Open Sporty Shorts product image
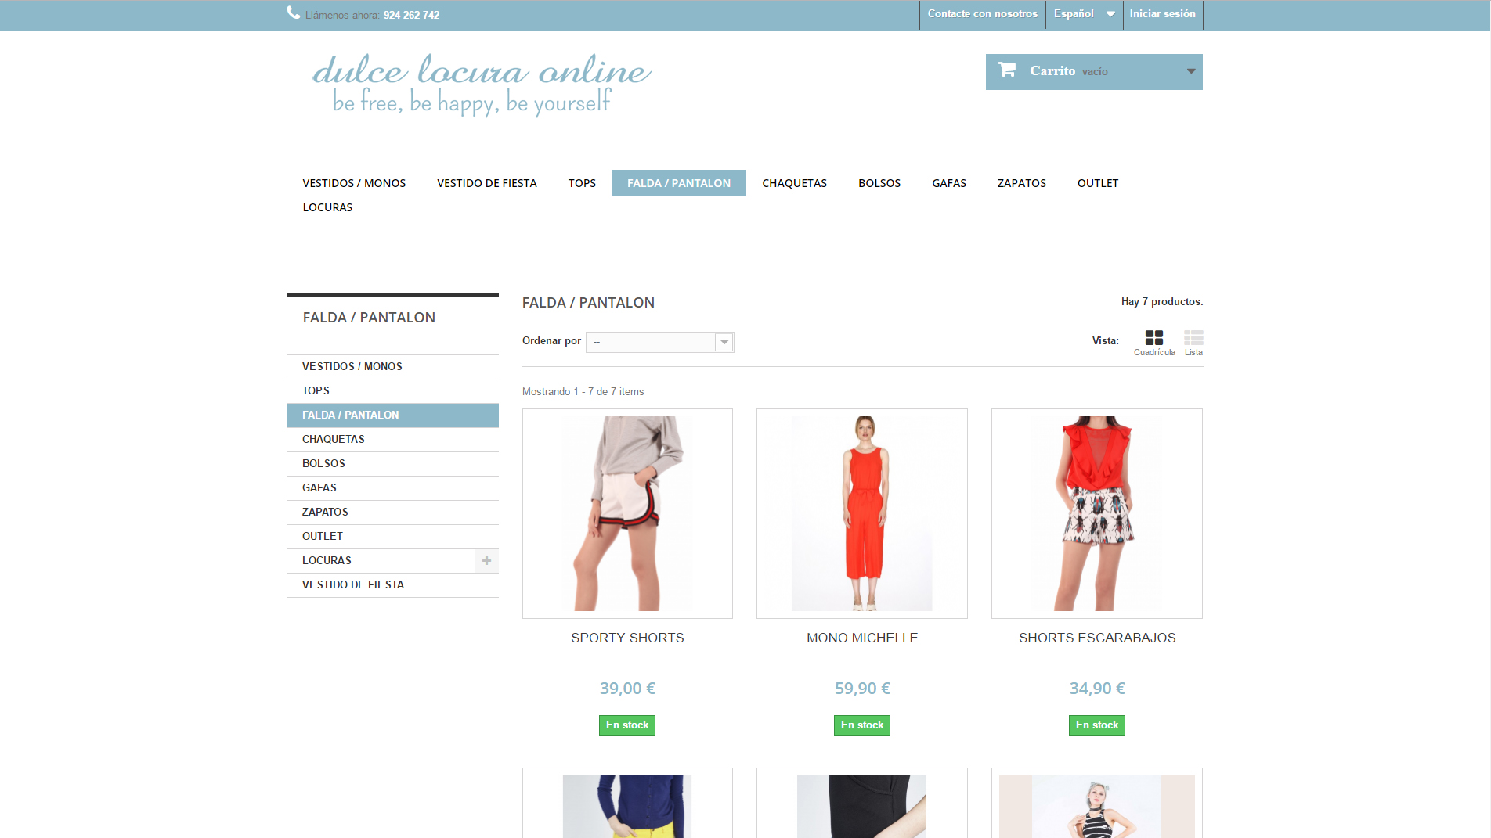The width and height of the screenshot is (1491, 838). tap(627, 513)
